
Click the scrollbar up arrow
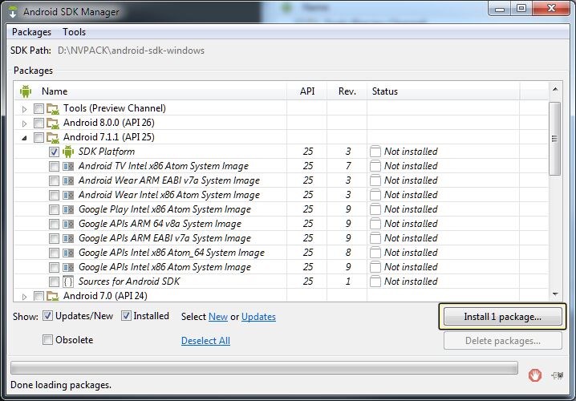coord(555,89)
